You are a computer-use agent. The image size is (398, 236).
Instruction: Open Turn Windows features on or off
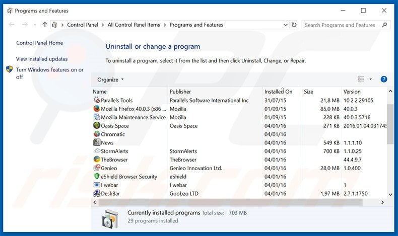click(50, 73)
